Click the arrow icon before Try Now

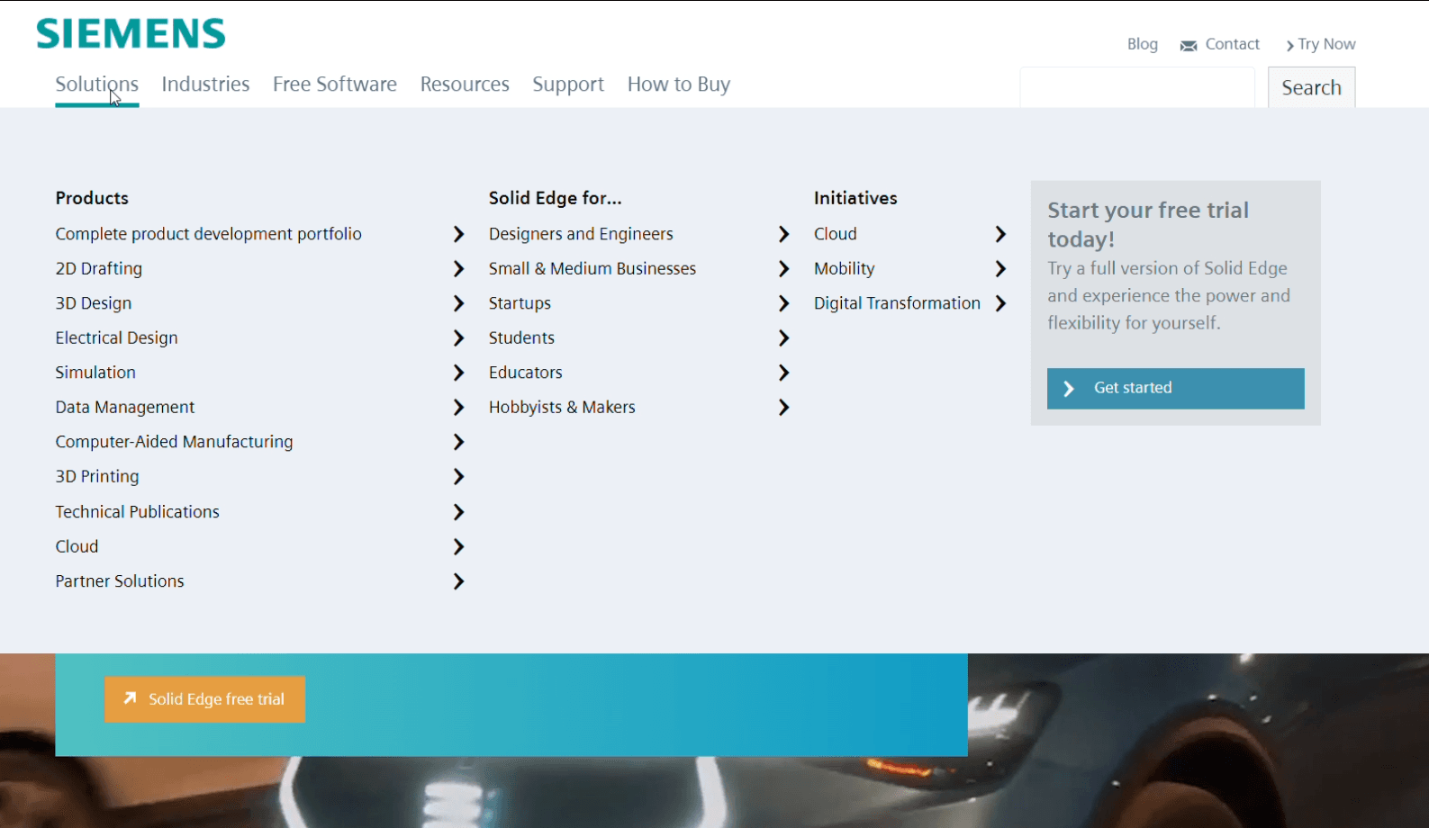(1290, 46)
